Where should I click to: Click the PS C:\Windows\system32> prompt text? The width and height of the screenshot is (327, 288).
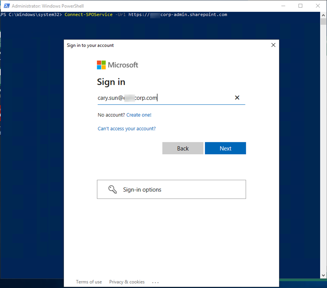[x=32, y=14]
